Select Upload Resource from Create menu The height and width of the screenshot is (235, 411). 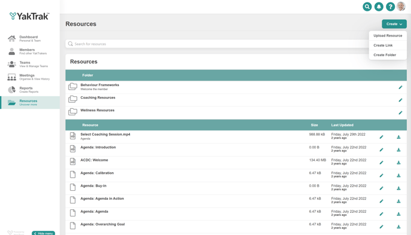pos(388,36)
